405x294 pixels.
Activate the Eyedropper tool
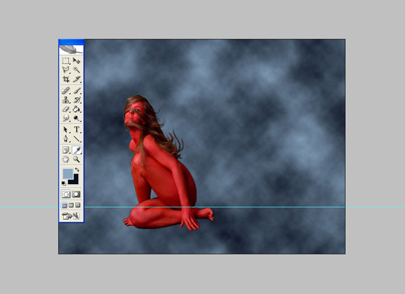[76, 150]
